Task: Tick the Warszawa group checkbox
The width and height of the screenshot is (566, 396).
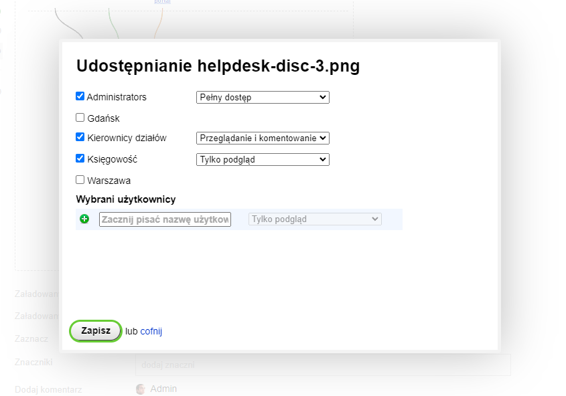Action: click(80, 179)
